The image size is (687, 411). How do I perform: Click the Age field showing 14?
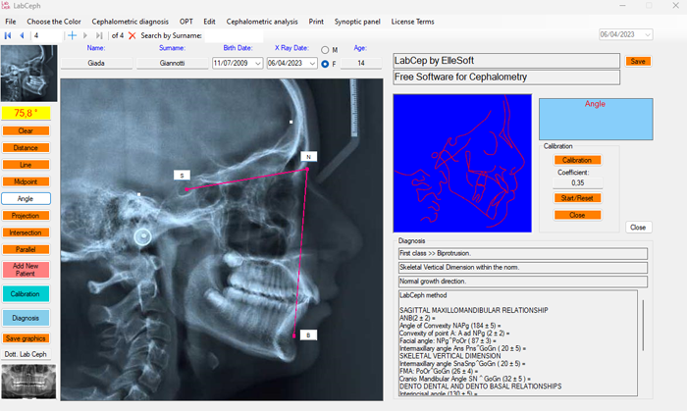pyautogui.click(x=361, y=63)
